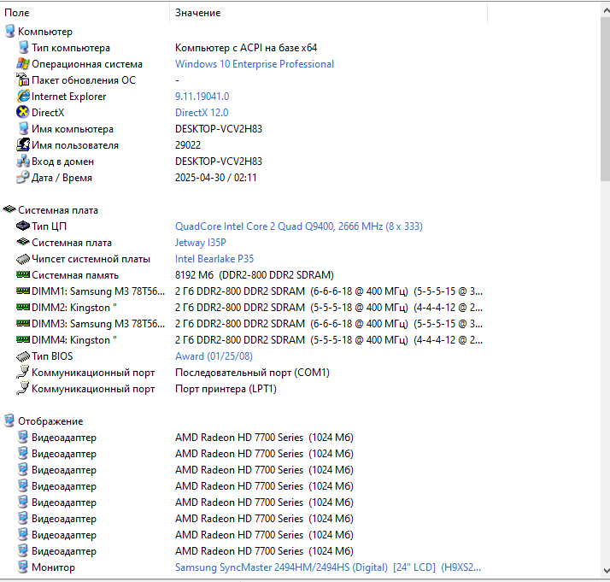Click the Монитор row icon
This screenshot has width=610, height=582.
point(23,567)
